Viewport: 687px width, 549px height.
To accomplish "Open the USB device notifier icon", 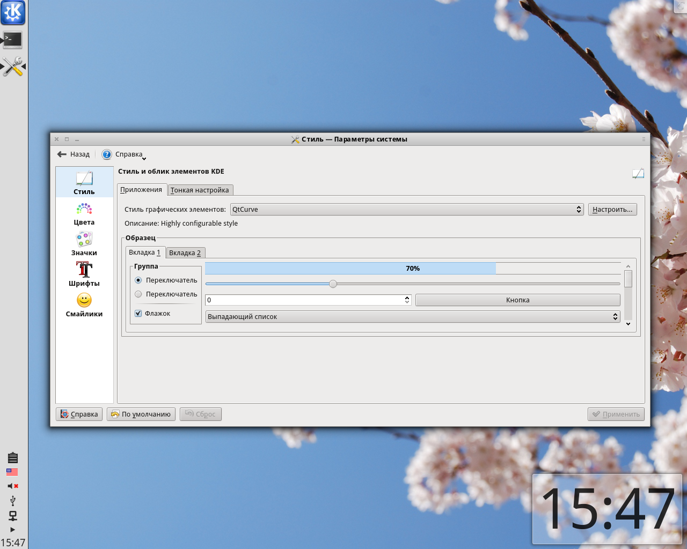I will click(13, 501).
